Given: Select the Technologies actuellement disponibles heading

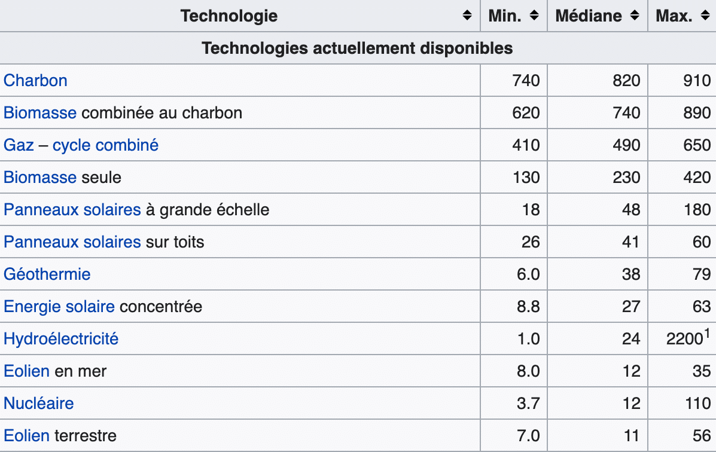Looking at the screenshot, I should [357, 48].
